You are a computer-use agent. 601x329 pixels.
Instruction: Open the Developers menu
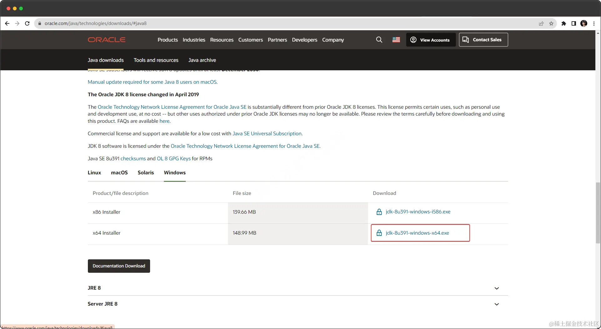(305, 40)
